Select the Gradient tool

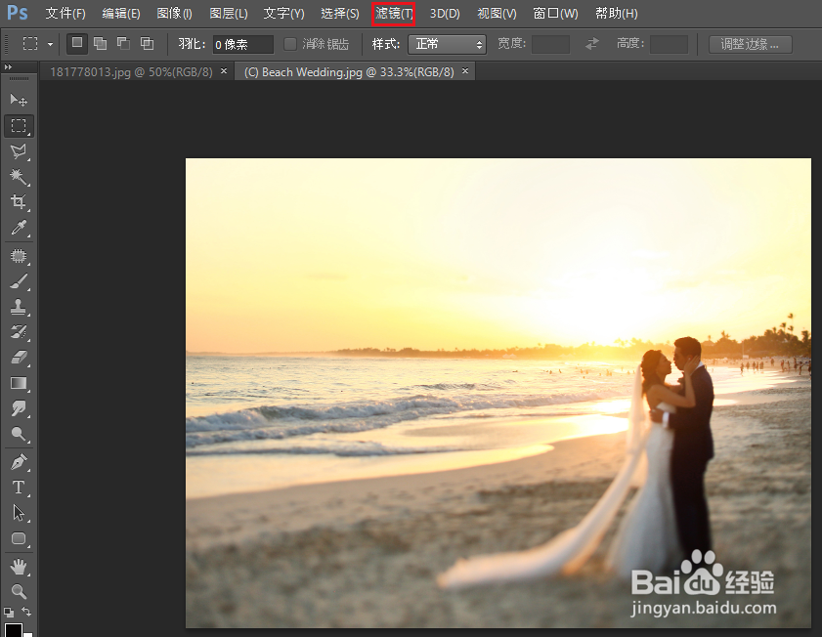coord(19,383)
